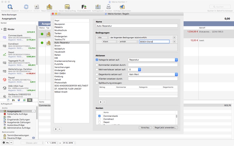
Task: Click the Paypal account icon
Action: [5, 80]
